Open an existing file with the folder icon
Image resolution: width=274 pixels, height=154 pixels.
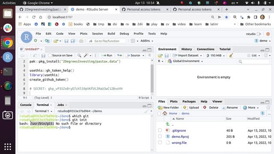(56, 41)
